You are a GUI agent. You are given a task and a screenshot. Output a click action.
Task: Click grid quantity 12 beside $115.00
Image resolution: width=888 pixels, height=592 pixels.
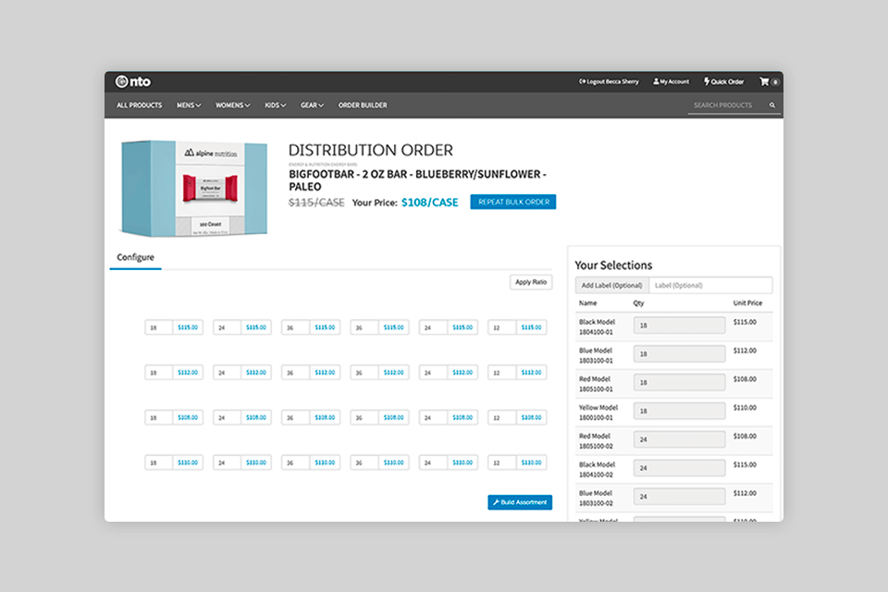coord(501,327)
